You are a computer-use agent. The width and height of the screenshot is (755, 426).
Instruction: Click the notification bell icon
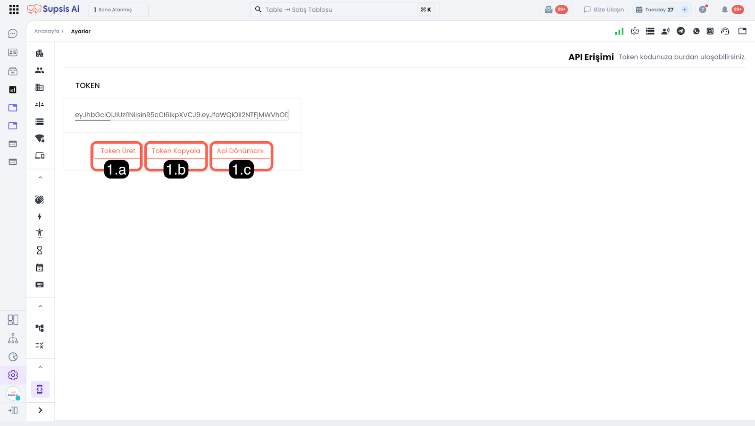tap(724, 9)
